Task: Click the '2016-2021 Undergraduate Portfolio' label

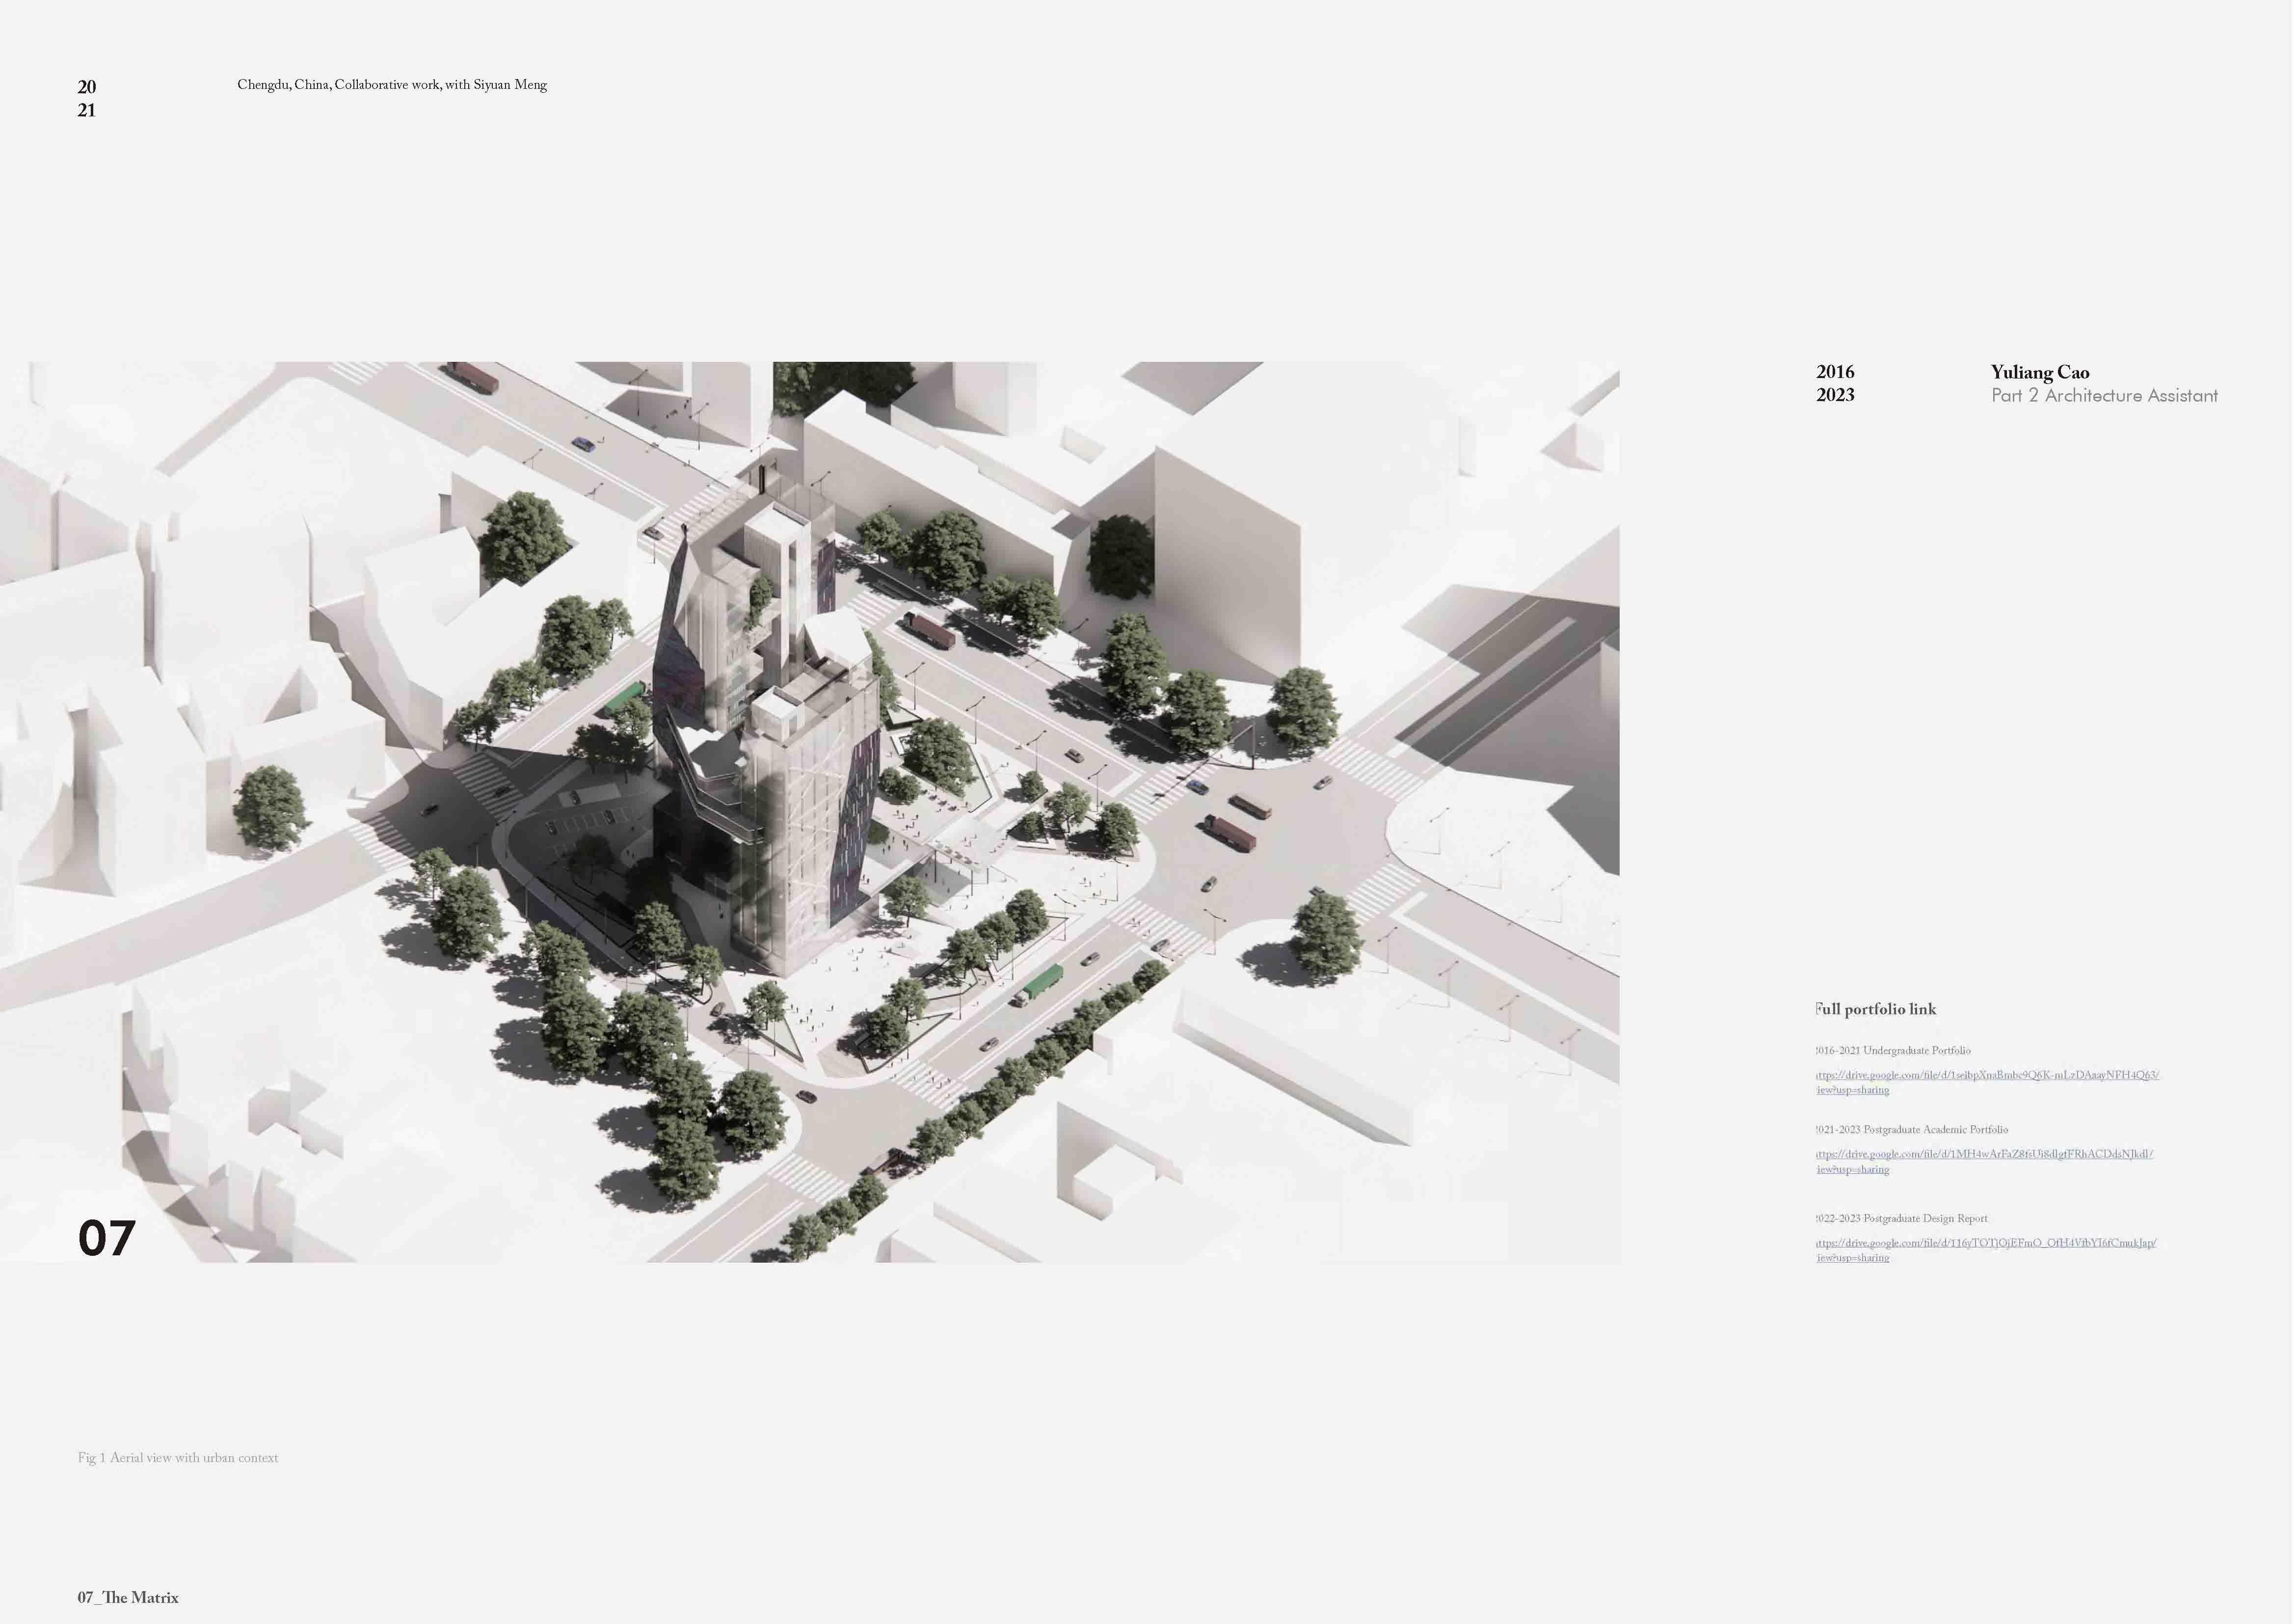Action: coord(1894,1051)
